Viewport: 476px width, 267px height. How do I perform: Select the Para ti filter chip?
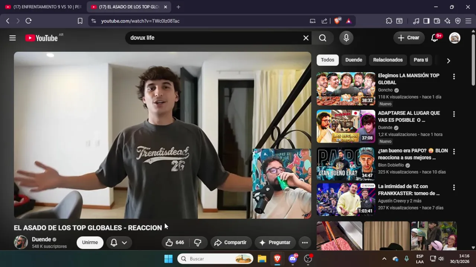pyautogui.click(x=421, y=60)
